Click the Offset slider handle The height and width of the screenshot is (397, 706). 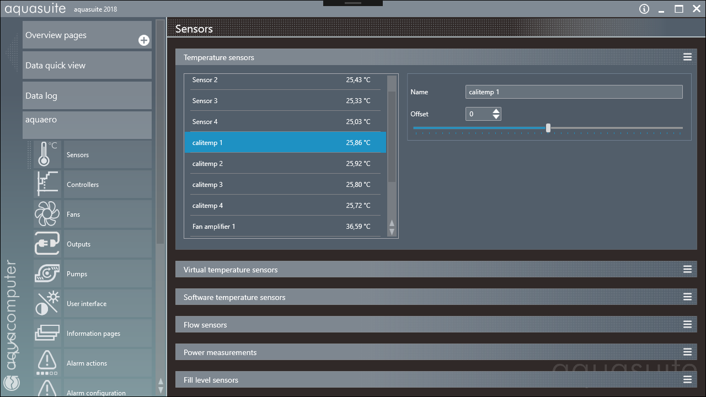click(x=548, y=128)
